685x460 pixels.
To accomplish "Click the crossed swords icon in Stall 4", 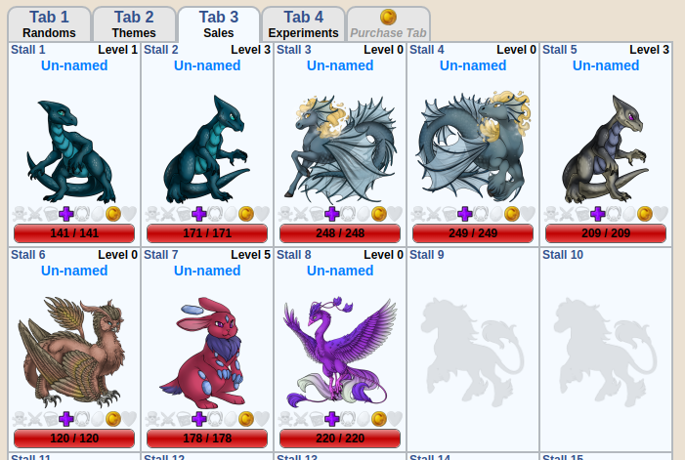I will tap(433, 214).
